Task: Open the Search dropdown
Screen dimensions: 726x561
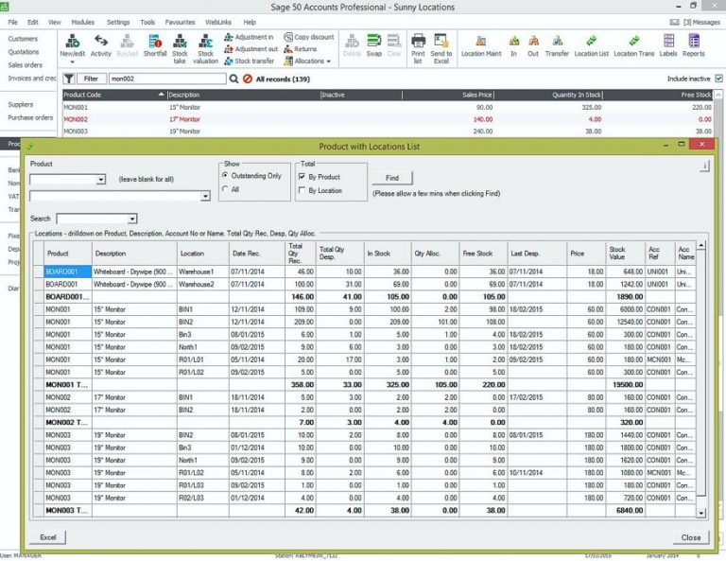Action: tap(132, 219)
